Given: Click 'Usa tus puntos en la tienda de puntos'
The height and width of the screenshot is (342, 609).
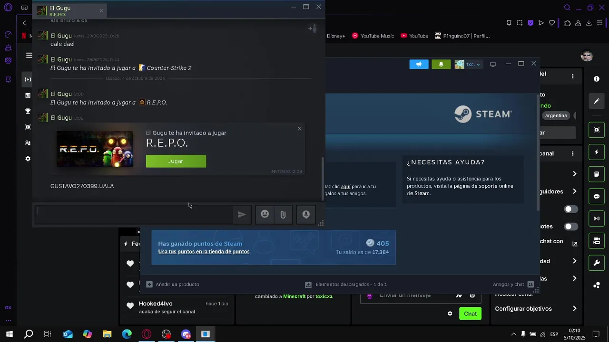Looking at the screenshot, I should point(204,252).
